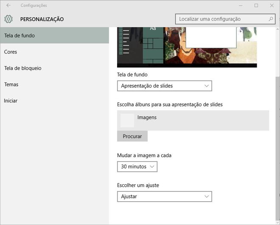Click 'Escolher um ajuste' label

pos(138,185)
